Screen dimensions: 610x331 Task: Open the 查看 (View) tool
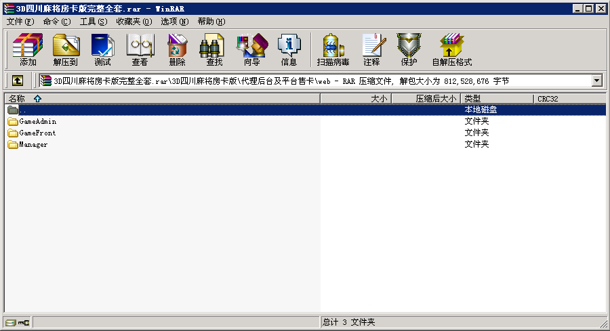[x=140, y=49]
